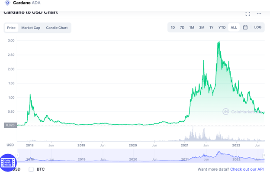Switch to the Market Cap tab
The height and width of the screenshot is (172, 270).
coord(31,28)
